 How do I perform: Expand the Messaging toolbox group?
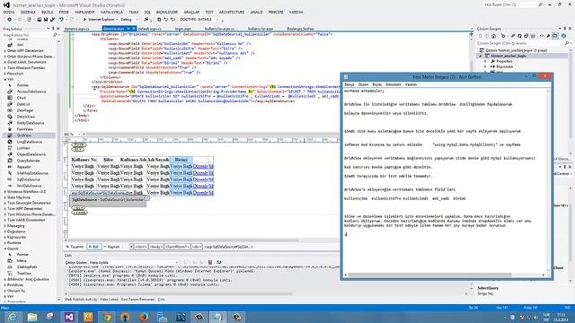click(5, 226)
